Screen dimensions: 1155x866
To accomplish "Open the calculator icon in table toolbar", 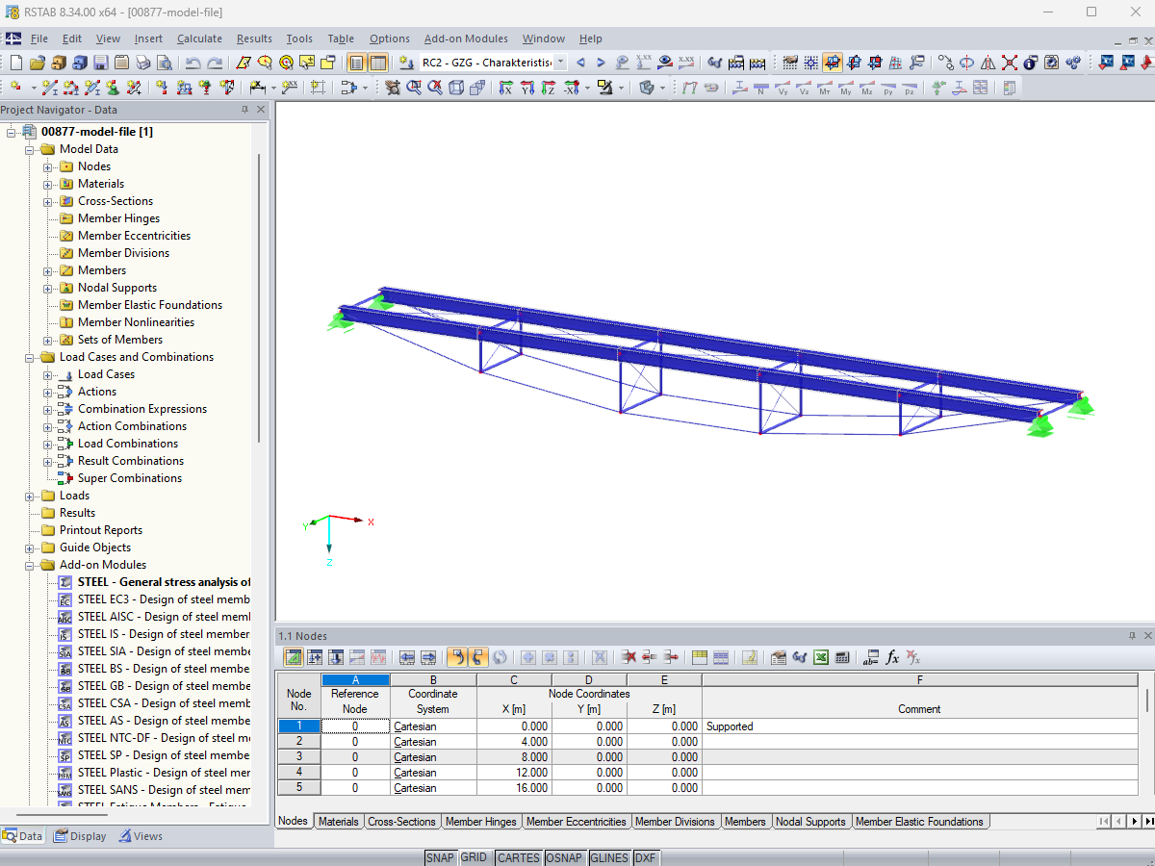I will pyautogui.click(x=842, y=657).
